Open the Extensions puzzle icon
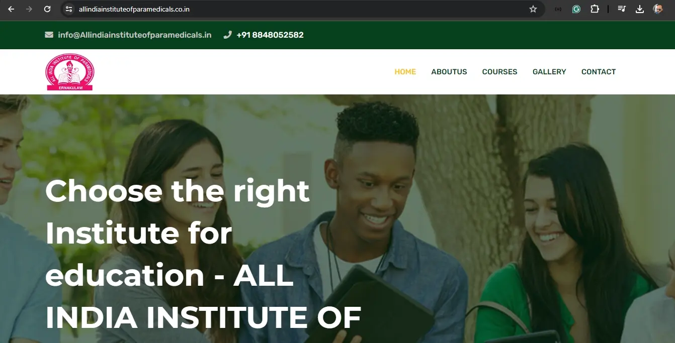675x343 pixels. pyautogui.click(x=595, y=9)
